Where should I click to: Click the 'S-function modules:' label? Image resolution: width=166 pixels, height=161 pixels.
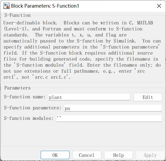pos(29,119)
